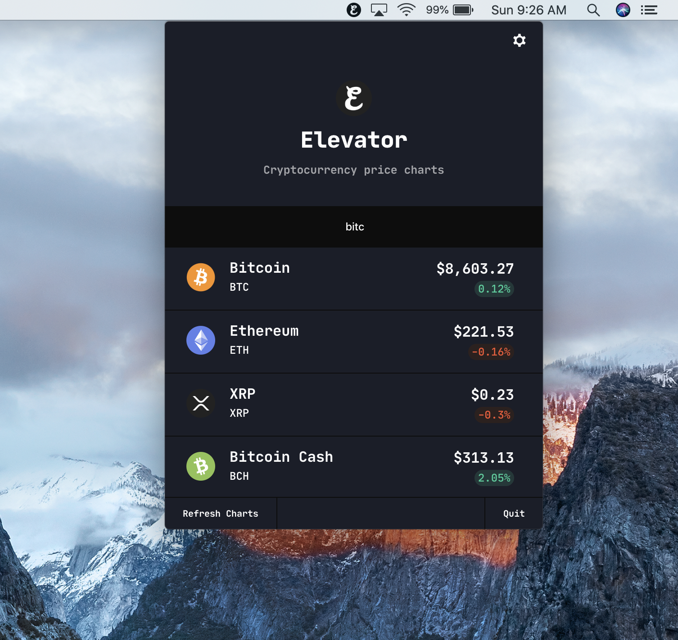The image size is (678, 640).
Task: Click the green Bitcoin Cash icon
Action: [201, 466]
